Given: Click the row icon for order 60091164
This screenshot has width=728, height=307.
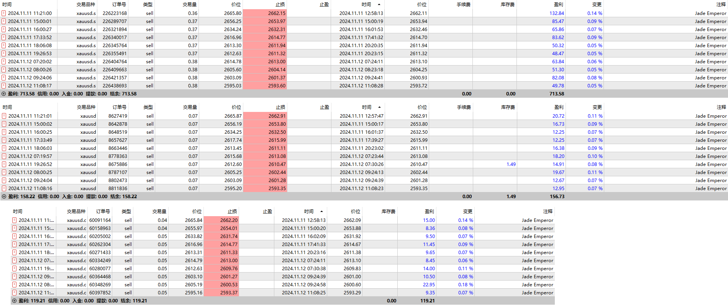Looking at the screenshot, I should coord(15,220).
